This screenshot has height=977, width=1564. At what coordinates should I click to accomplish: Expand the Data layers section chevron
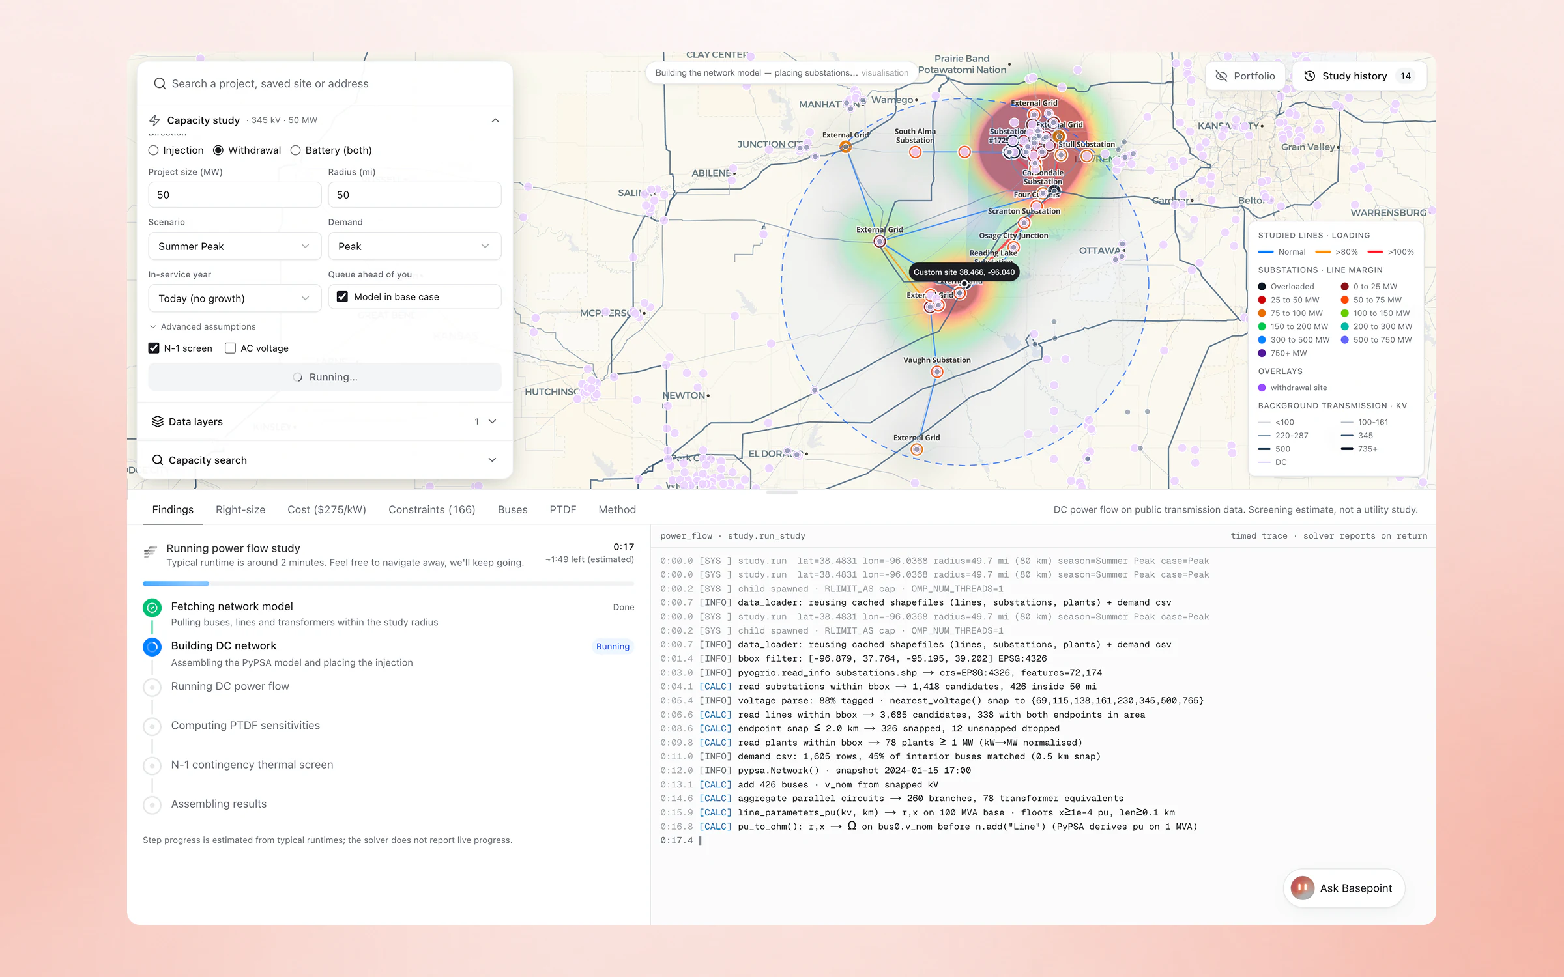[492, 421]
